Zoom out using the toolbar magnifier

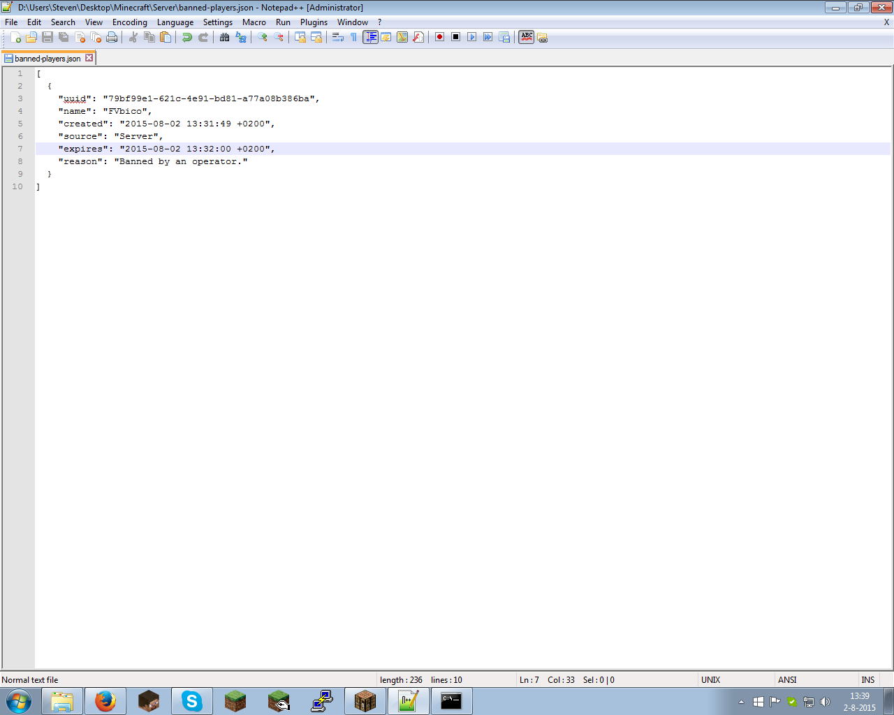pyautogui.click(x=278, y=37)
